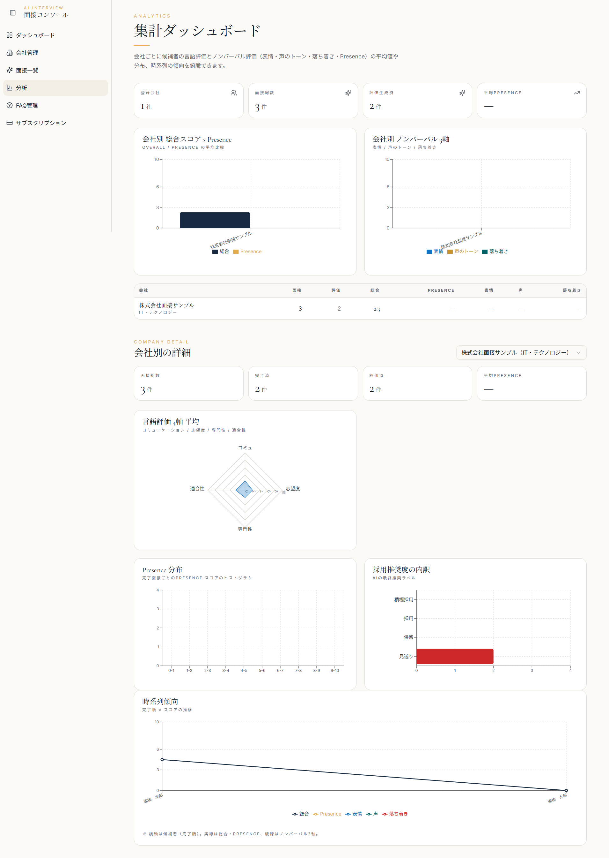Click the 完了済 2件 card
Viewport: 609px width, 858px height.
[x=303, y=384]
